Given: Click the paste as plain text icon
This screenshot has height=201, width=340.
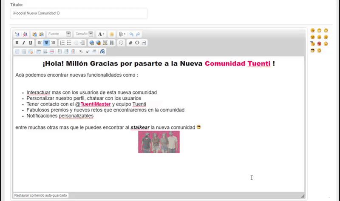Looking at the screenshot, I should pos(34,34).
